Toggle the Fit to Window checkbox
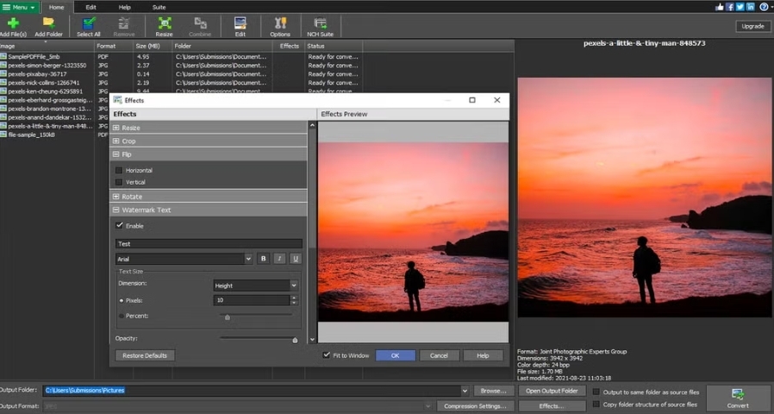Viewport: 774px width, 414px height. coord(327,354)
